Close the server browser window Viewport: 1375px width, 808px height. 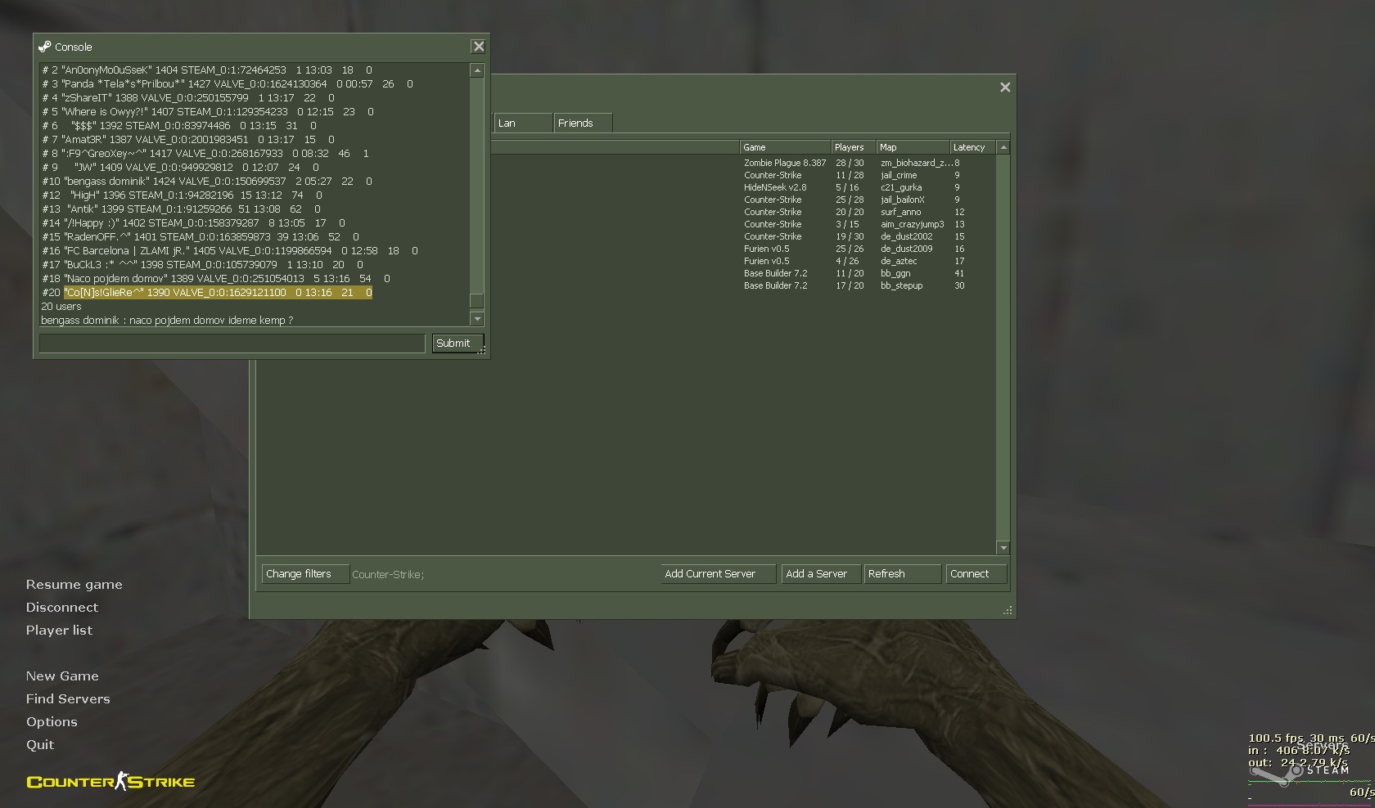[1005, 88]
